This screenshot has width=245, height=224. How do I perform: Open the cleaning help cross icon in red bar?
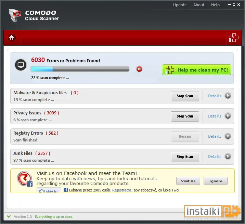[234, 38]
